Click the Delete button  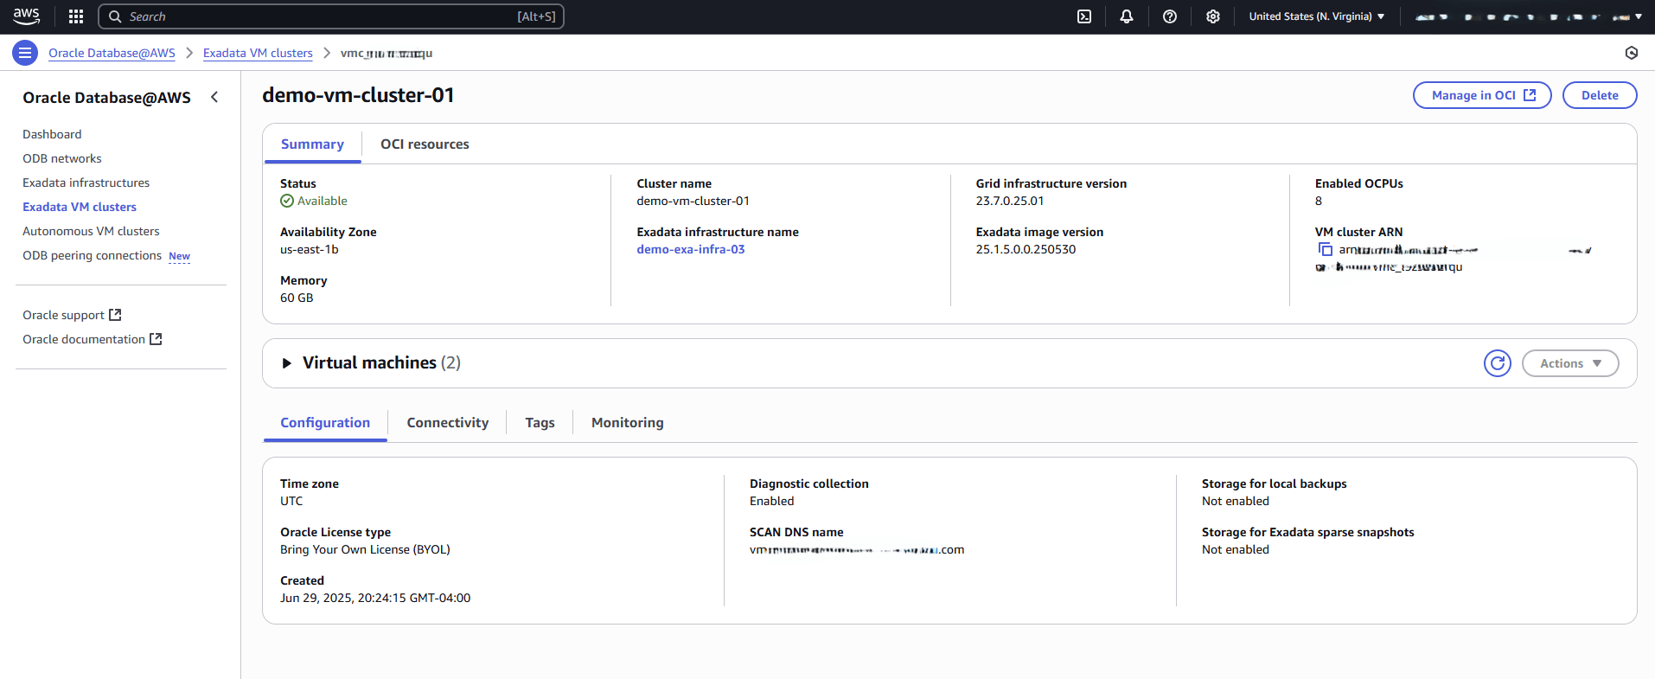[x=1600, y=95]
